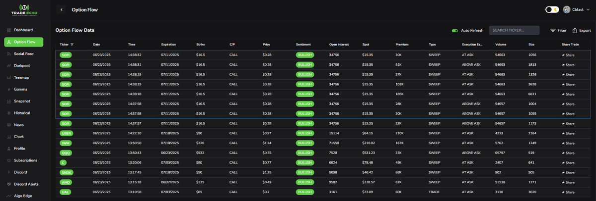Click the UAL ticker badge
596x201 pixels.
coord(66,192)
